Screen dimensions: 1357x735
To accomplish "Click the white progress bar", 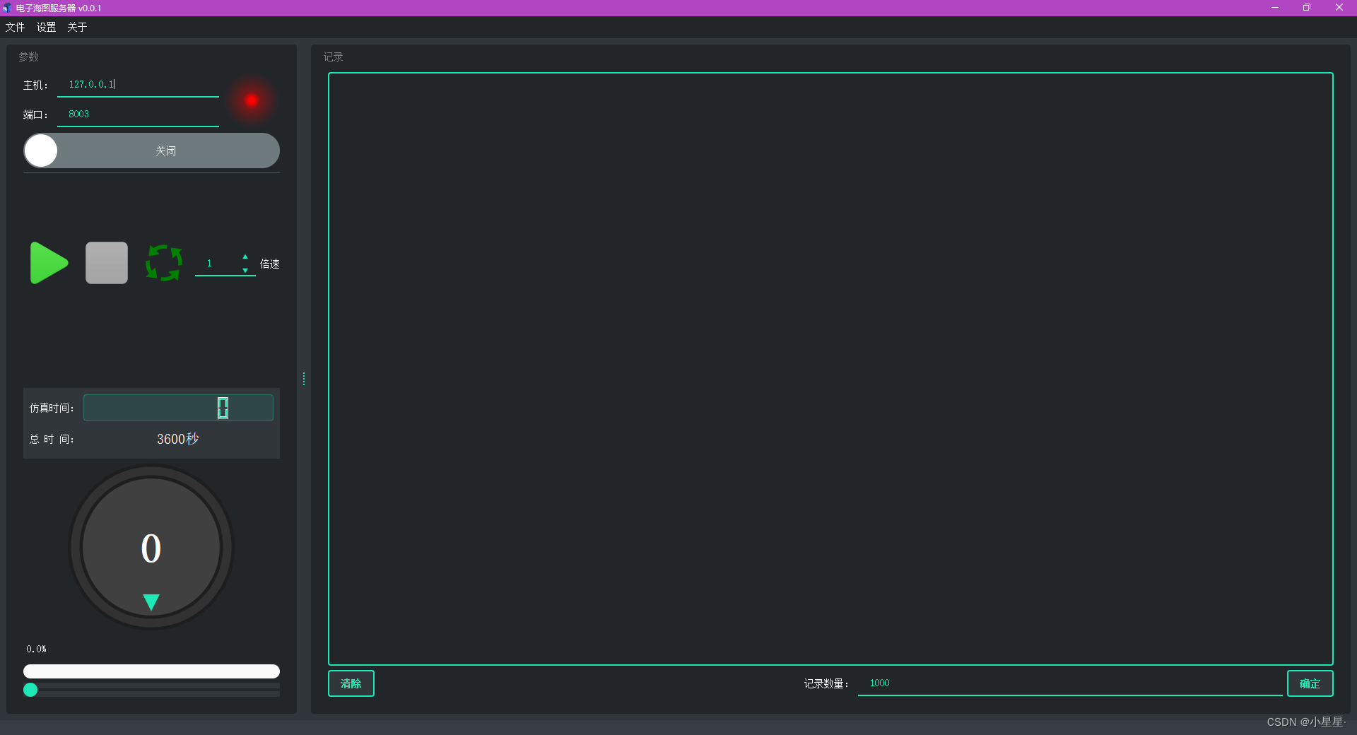I will click(x=151, y=671).
